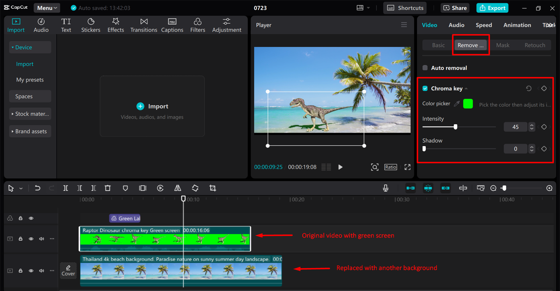Open selection tool mode dropdown arrow

(x=21, y=189)
